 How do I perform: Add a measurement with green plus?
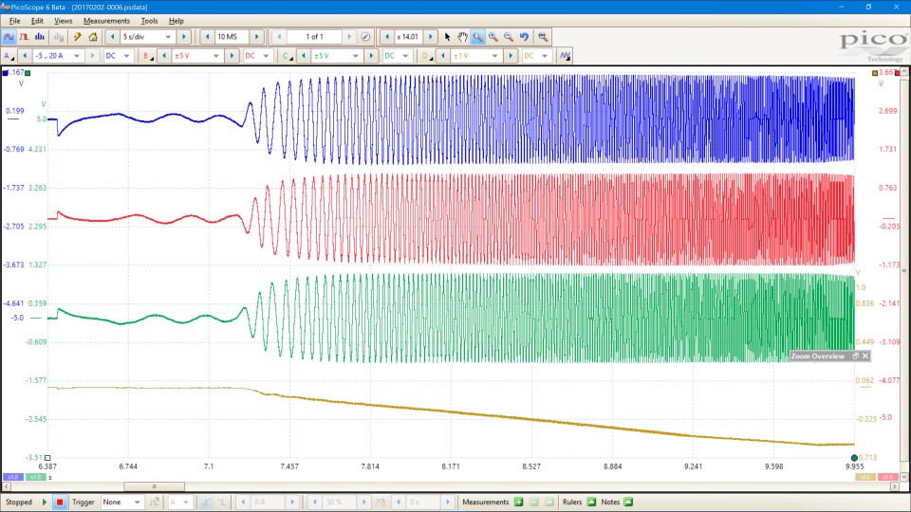[x=518, y=502]
